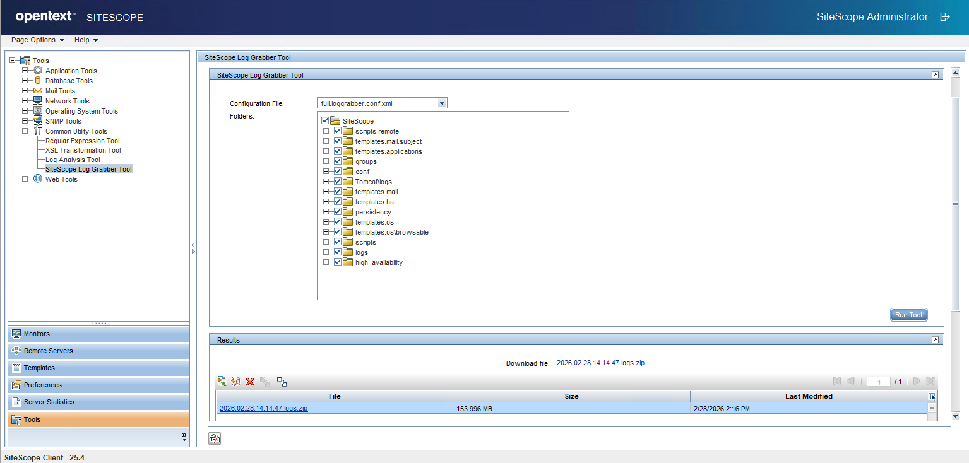This screenshot has width=969, height=463.
Task: Expand the Network Tools tree node
Action: [x=25, y=100]
